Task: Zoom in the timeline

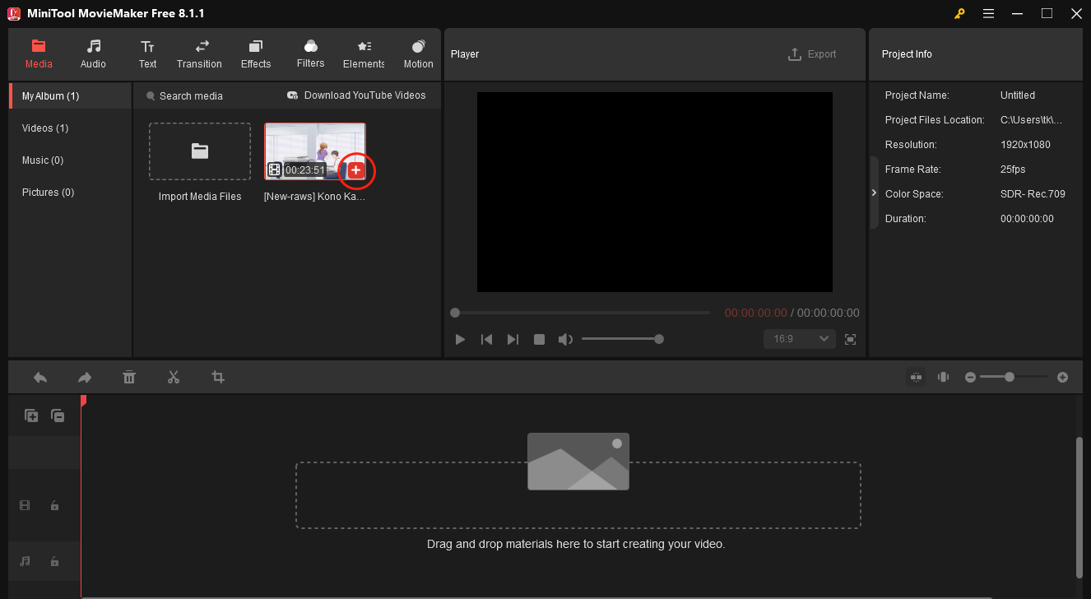Action: 1062,377
